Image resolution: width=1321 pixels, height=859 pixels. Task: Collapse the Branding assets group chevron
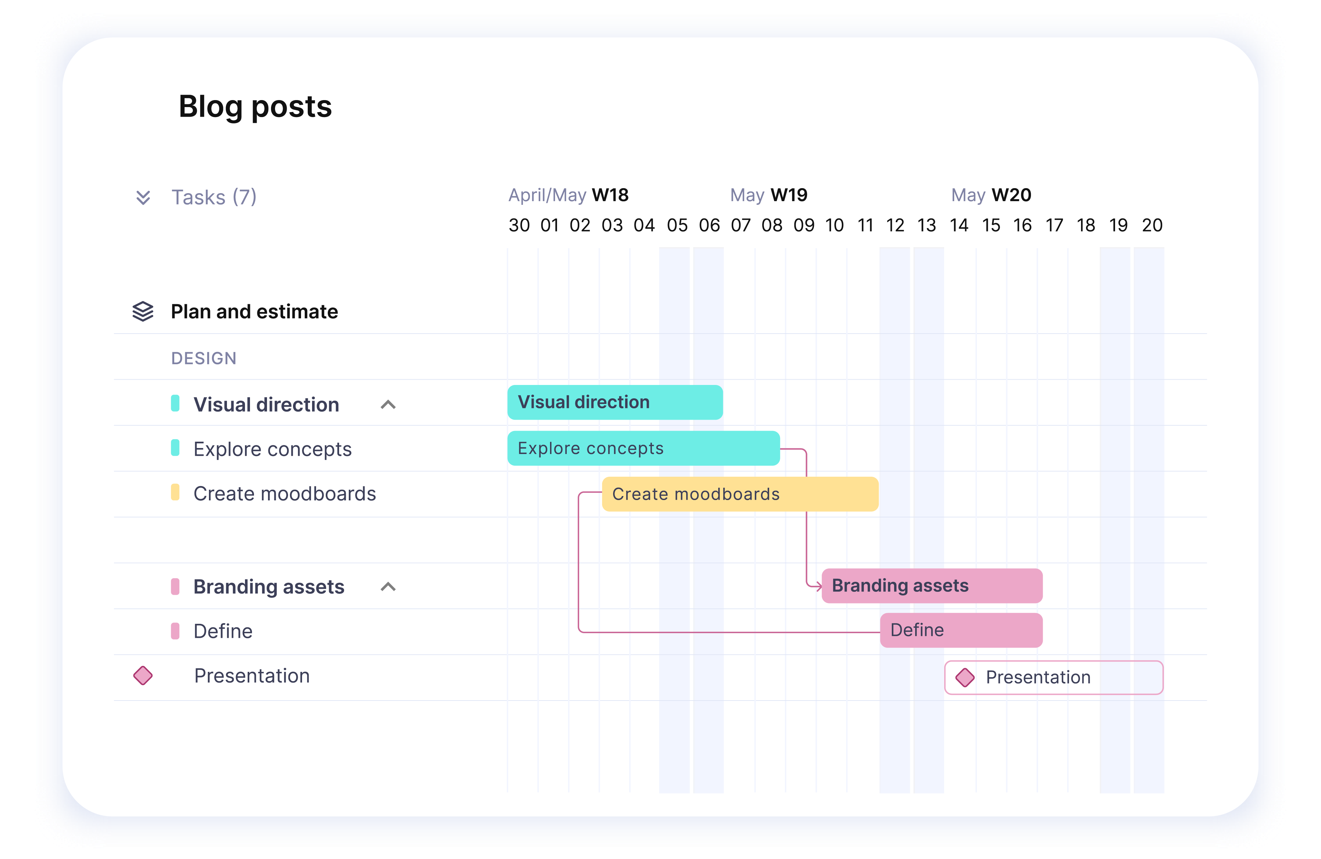388,586
